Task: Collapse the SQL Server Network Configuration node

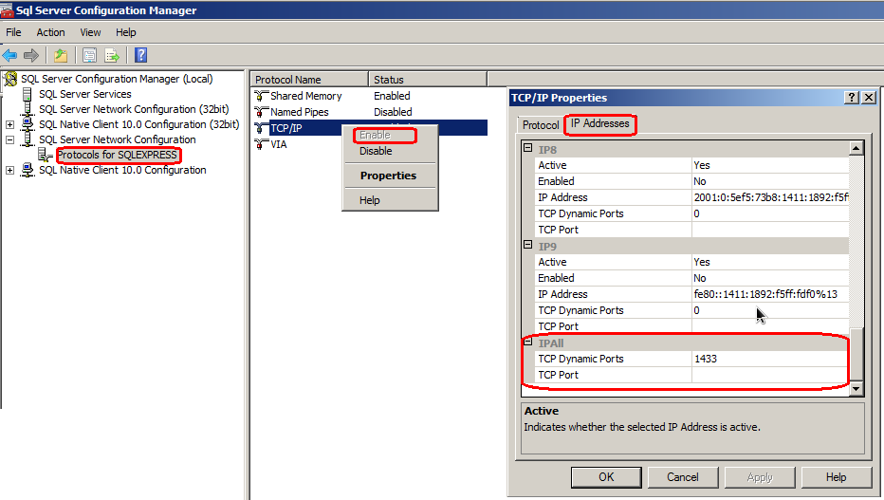Action: [x=10, y=139]
